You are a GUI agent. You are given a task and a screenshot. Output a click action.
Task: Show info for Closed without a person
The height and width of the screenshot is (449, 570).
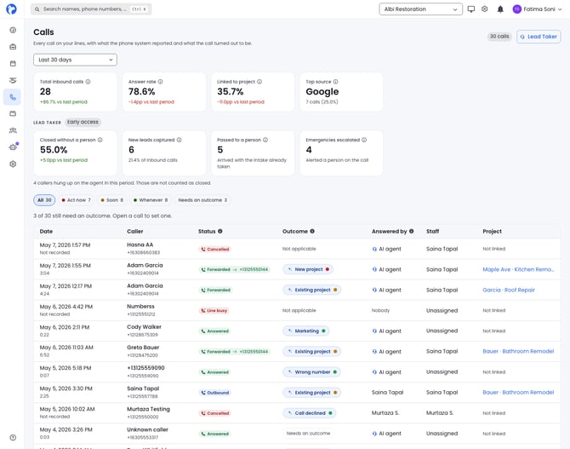click(100, 140)
